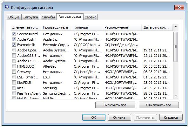
Task: Click the Отключить все button
Action: tap(159, 105)
